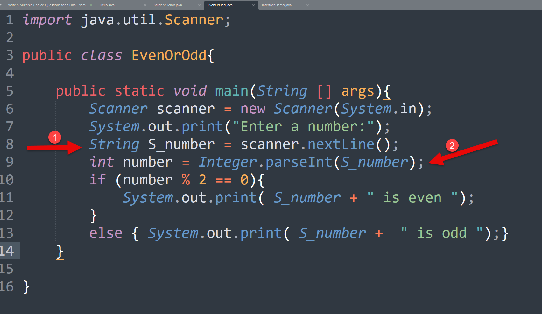Click the 'nextLine' method call
Image resolution: width=542 pixels, height=314 pixels.
tap(341, 144)
